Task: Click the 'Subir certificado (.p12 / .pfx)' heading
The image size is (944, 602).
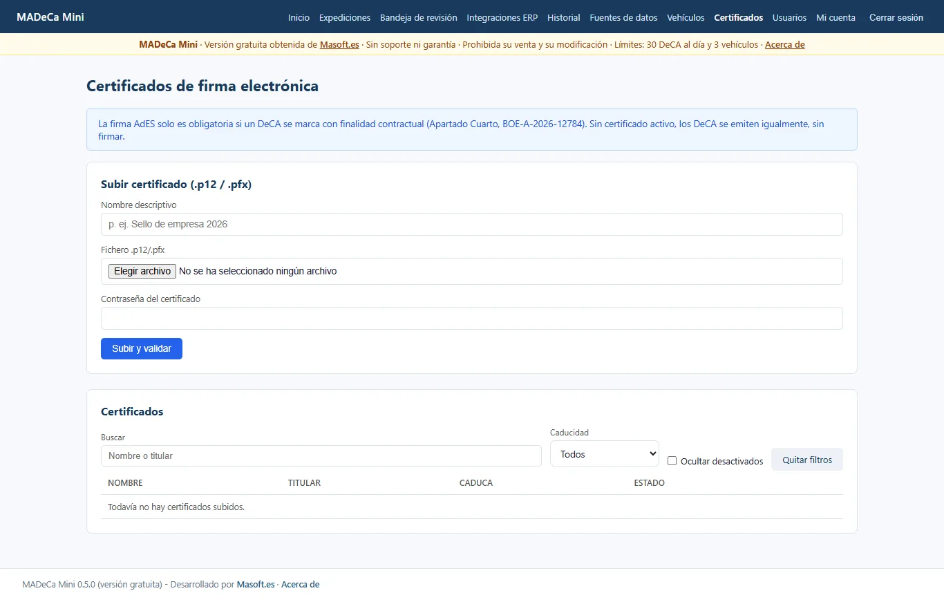Action: (x=176, y=185)
